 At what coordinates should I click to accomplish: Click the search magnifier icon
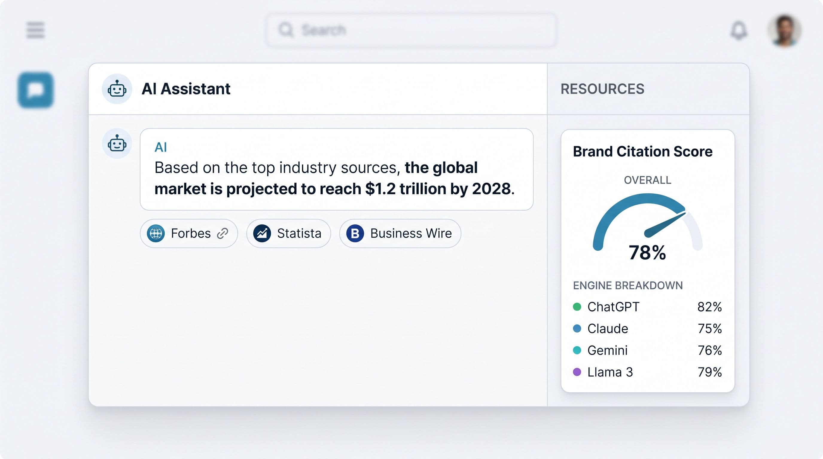(286, 30)
